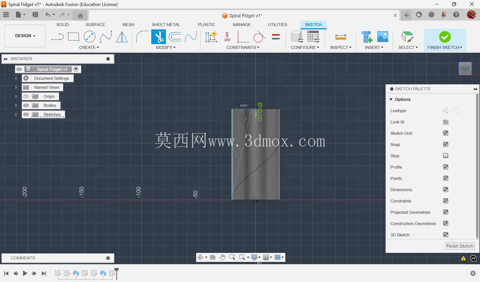Image resolution: width=480 pixels, height=282 pixels.
Task: Select the Fillet tool
Action: pos(142,37)
